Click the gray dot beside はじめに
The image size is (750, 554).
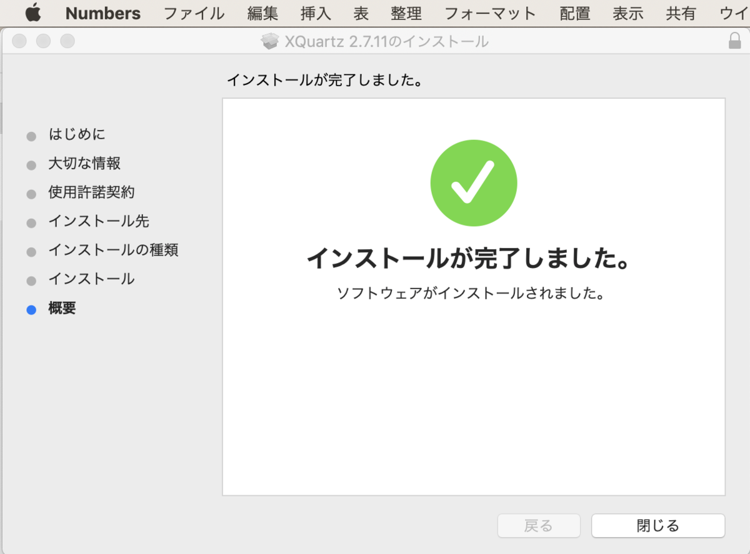[x=31, y=134]
